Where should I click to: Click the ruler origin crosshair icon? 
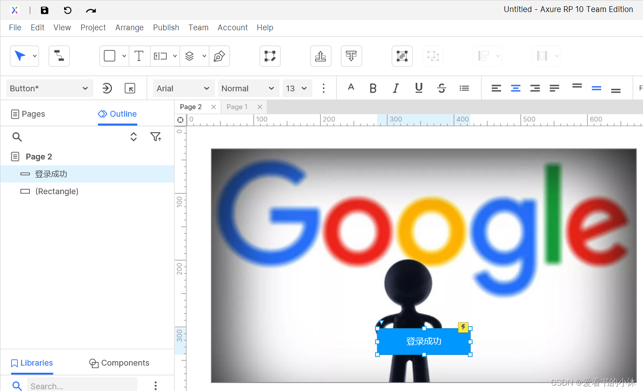[180, 120]
